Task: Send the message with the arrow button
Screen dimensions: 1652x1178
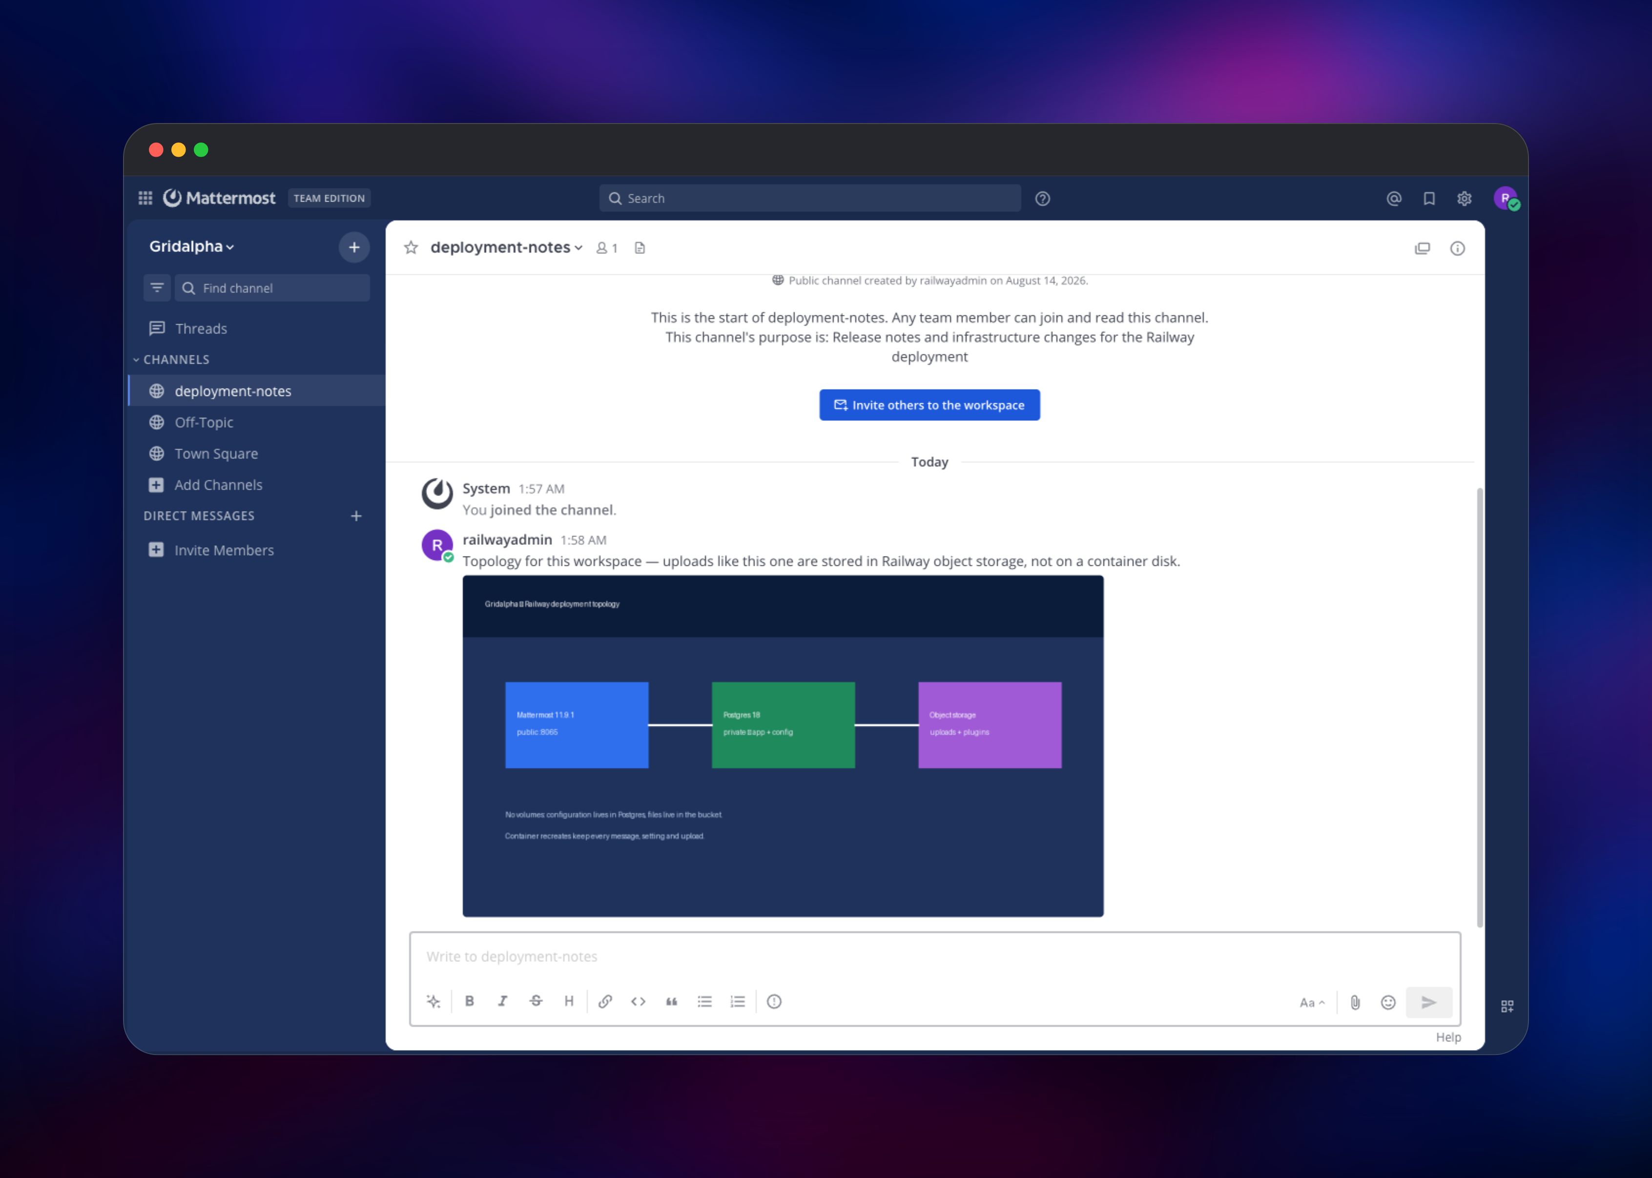Action: coord(1428,1002)
